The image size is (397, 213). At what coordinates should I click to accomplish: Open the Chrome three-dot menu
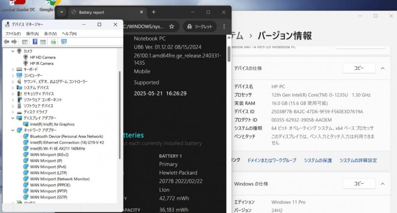224,26
